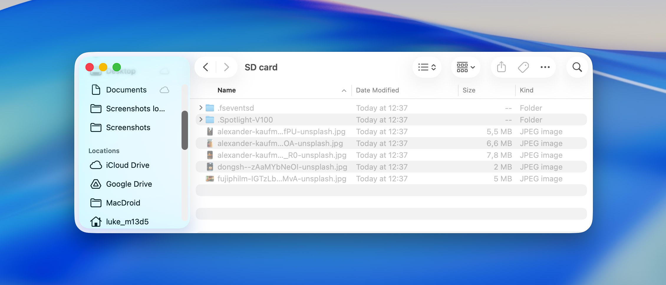Image resolution: width=666 pixels, height=285 pixels.
Task: Click the 5 MB size cell
Action: [x=503, y=178]
